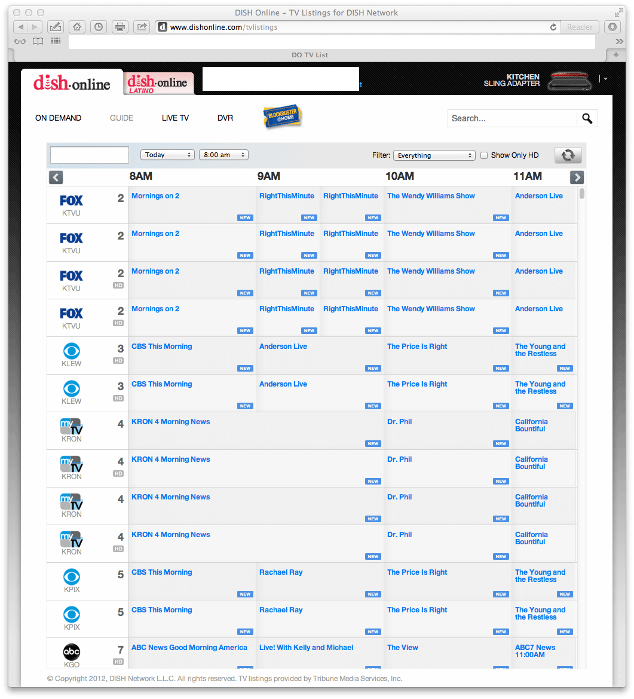Open the DVR section
This screenshot has height=699, width=634.
pyautogui.click(x=225, y=118)
